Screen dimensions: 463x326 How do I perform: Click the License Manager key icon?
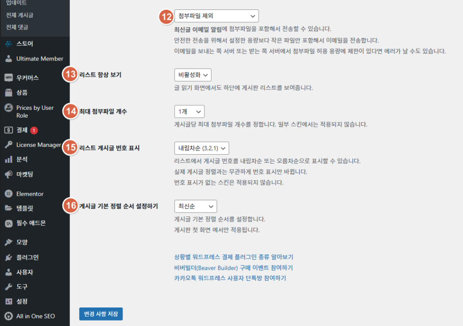click(x=9, y=144)
